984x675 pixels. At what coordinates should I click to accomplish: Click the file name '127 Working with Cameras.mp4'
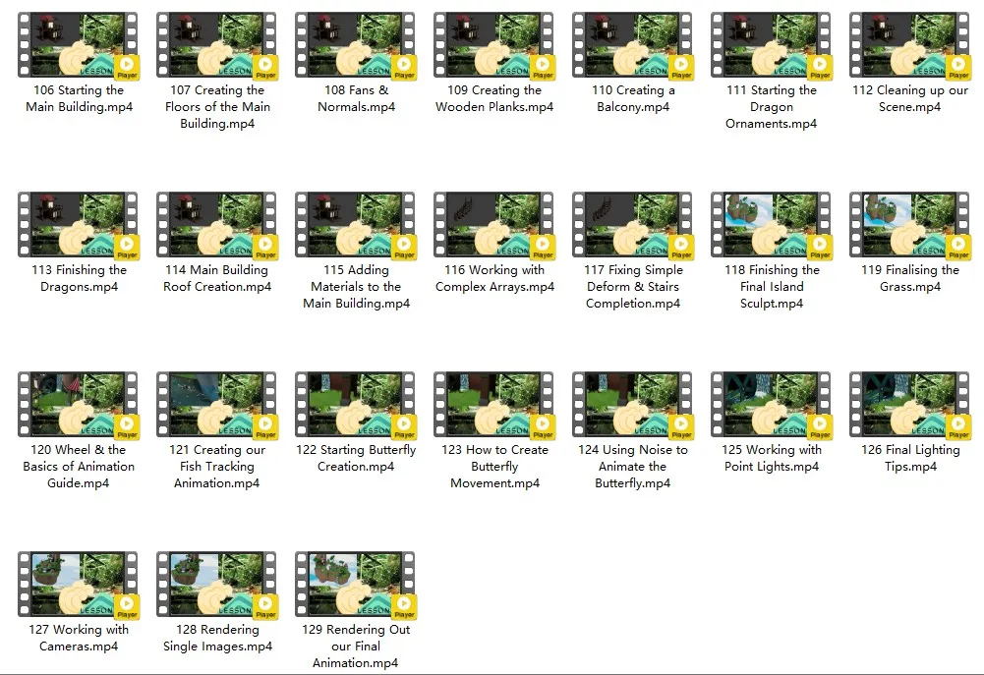click(79, 638)
